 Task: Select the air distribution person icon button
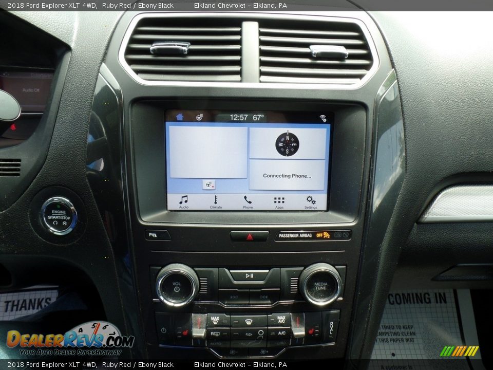tap(261, 333)
